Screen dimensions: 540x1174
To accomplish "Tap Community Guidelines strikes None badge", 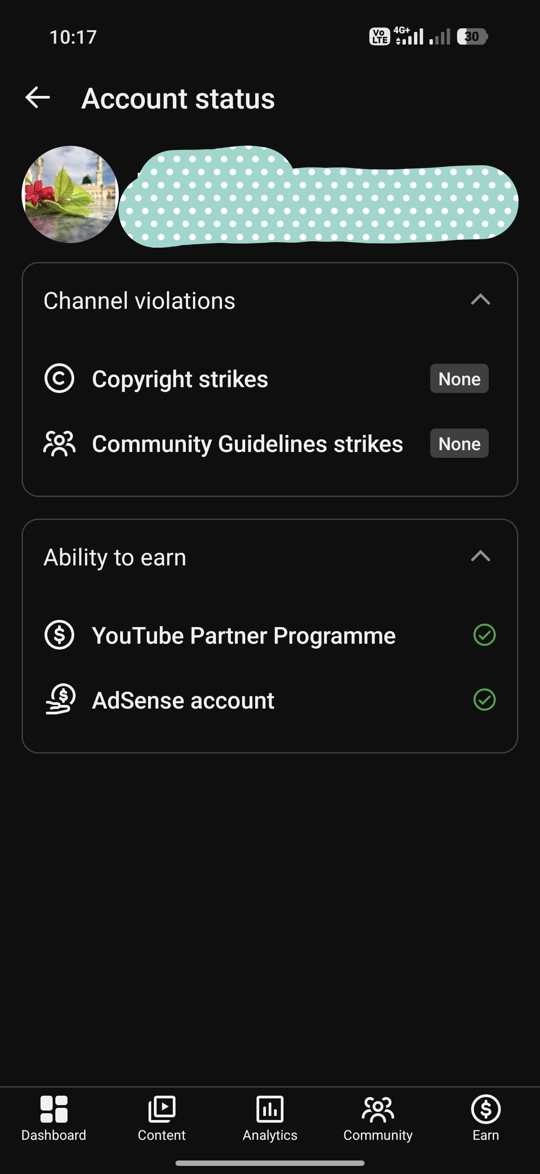I will (x=459, y=443).
